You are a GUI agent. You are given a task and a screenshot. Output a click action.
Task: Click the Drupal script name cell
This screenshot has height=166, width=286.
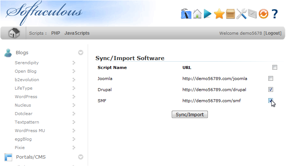point(105,90)
